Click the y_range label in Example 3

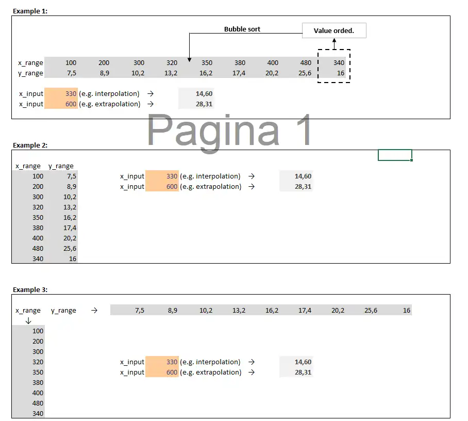point(63,311)
